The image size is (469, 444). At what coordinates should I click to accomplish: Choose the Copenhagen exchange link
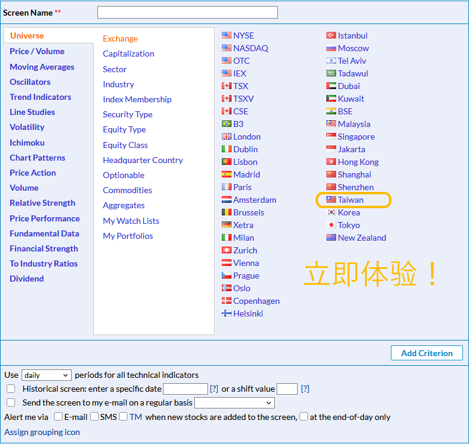coord(256,301)
